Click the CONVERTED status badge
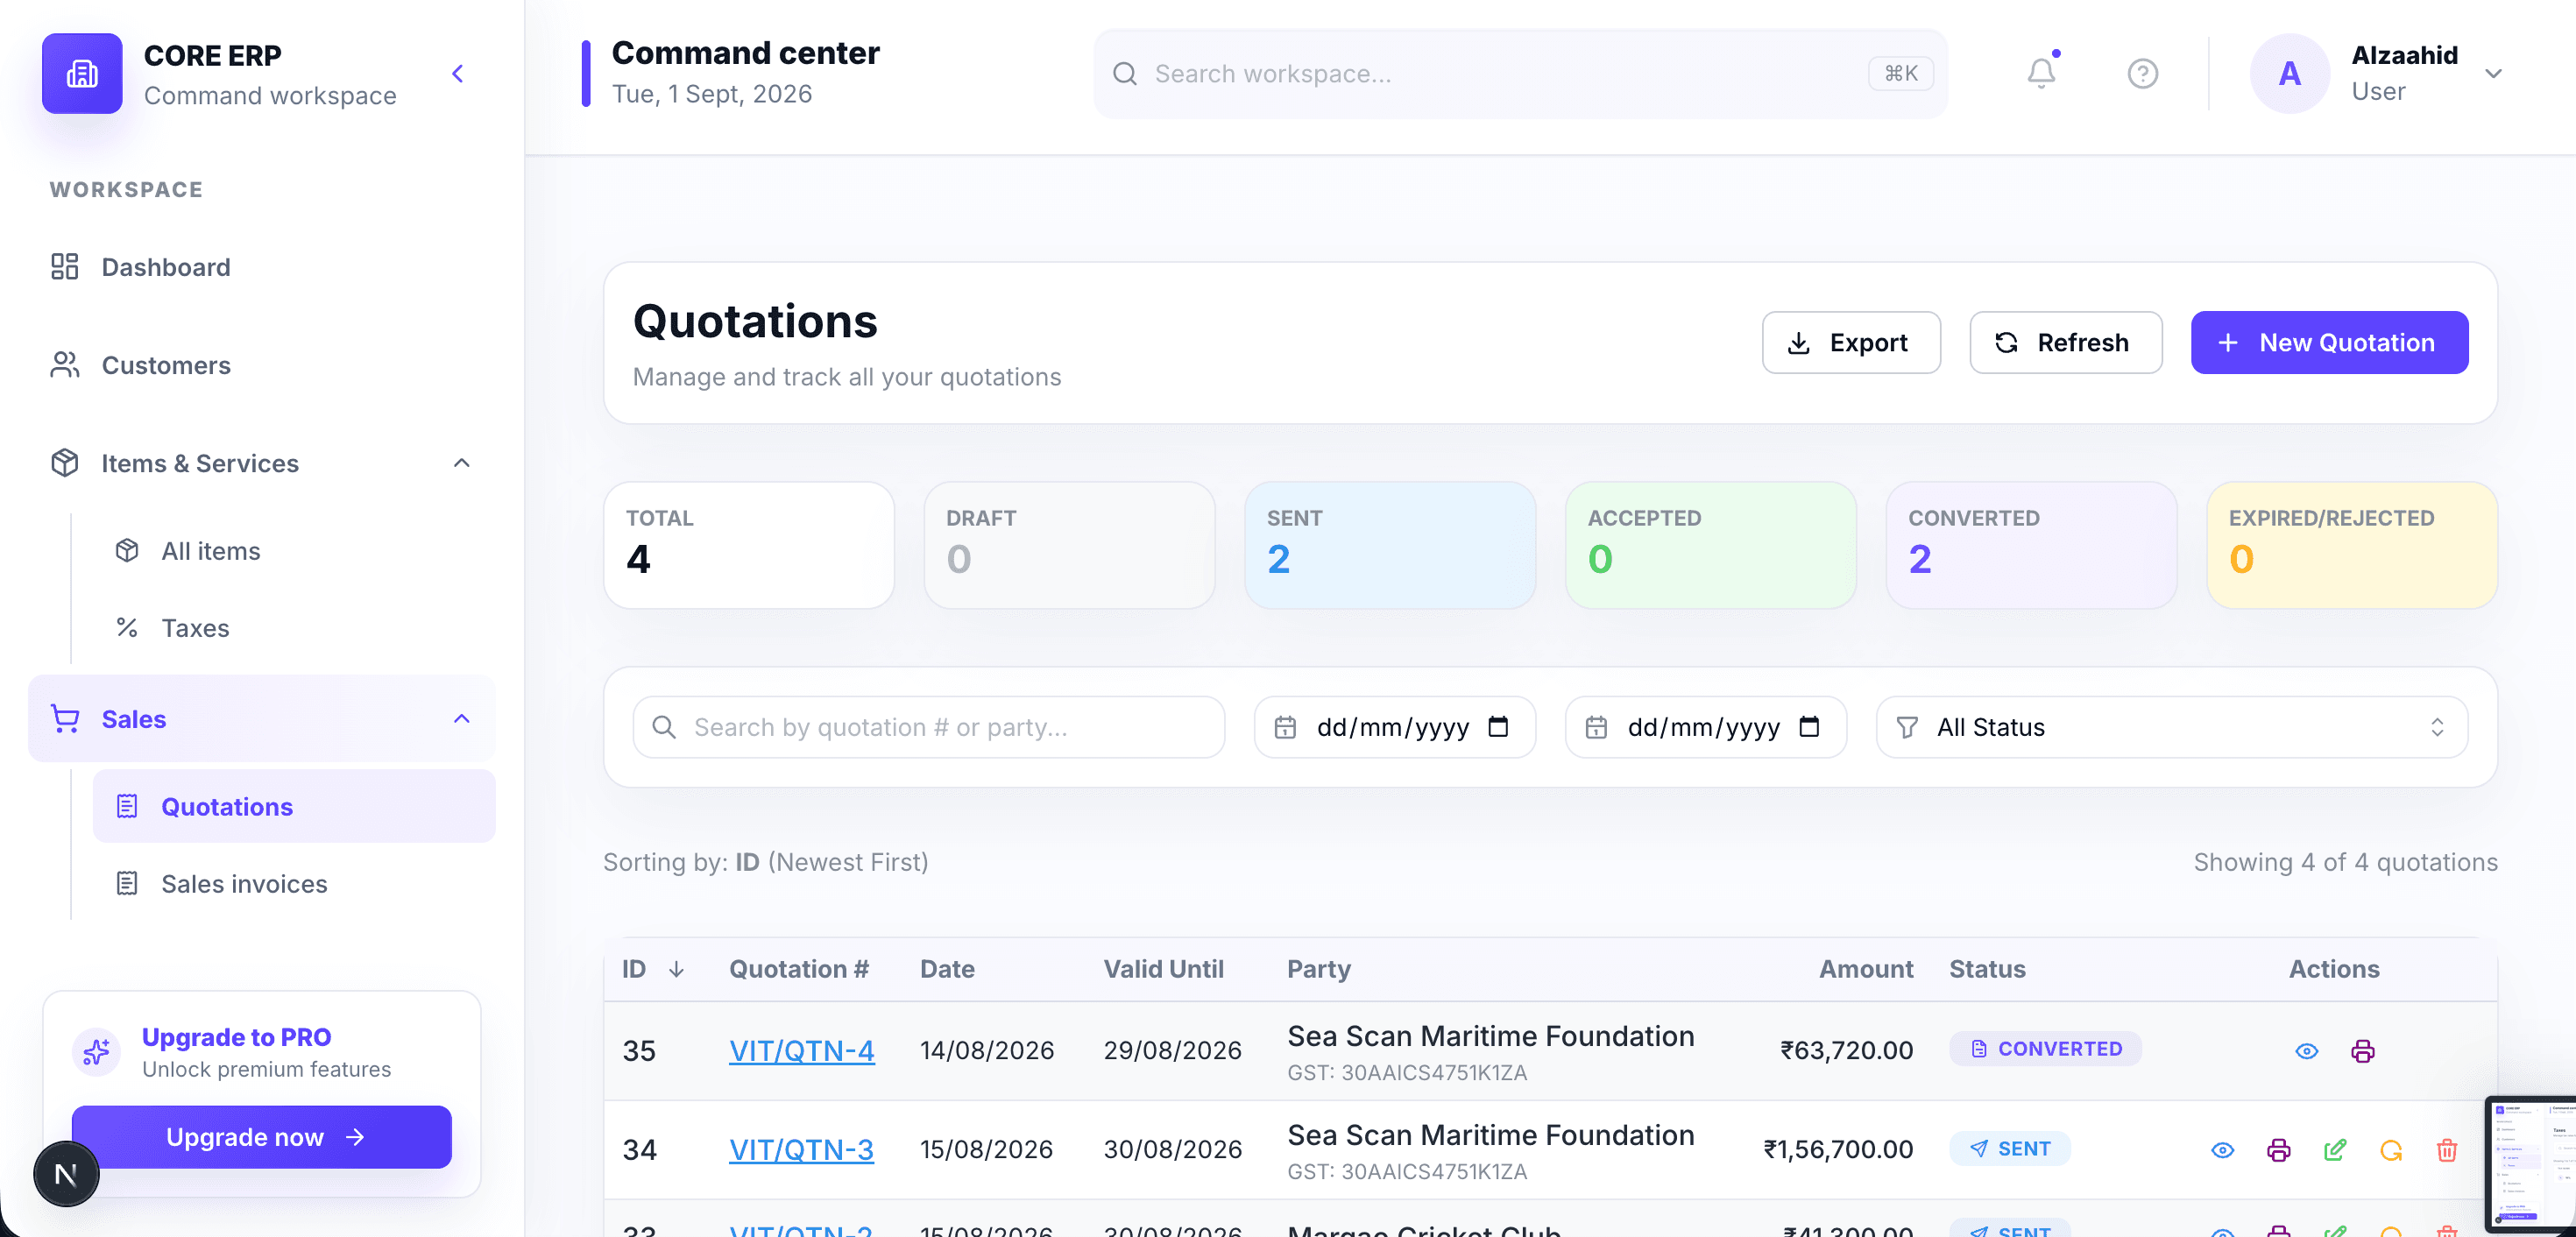The image size is (2576, 1237). 2045,1048
